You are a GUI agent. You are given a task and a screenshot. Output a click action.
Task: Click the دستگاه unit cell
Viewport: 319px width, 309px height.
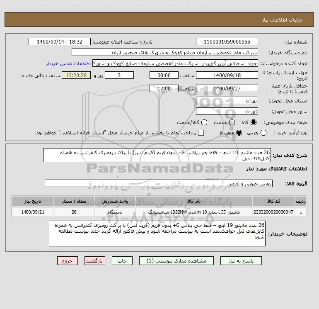pyautogui.click(x=115, y=212)
